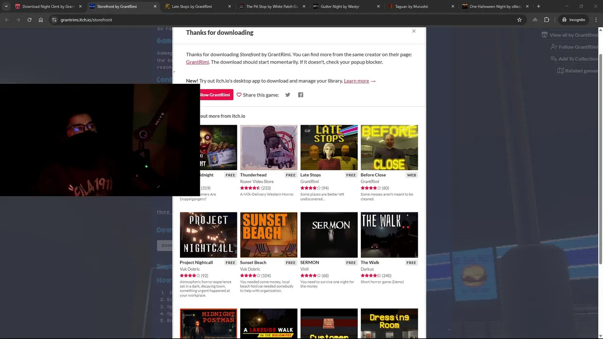This screenshot has height=339, width=603.
Task: Open the tab search dropdown arrow
Action: point(6,7)
